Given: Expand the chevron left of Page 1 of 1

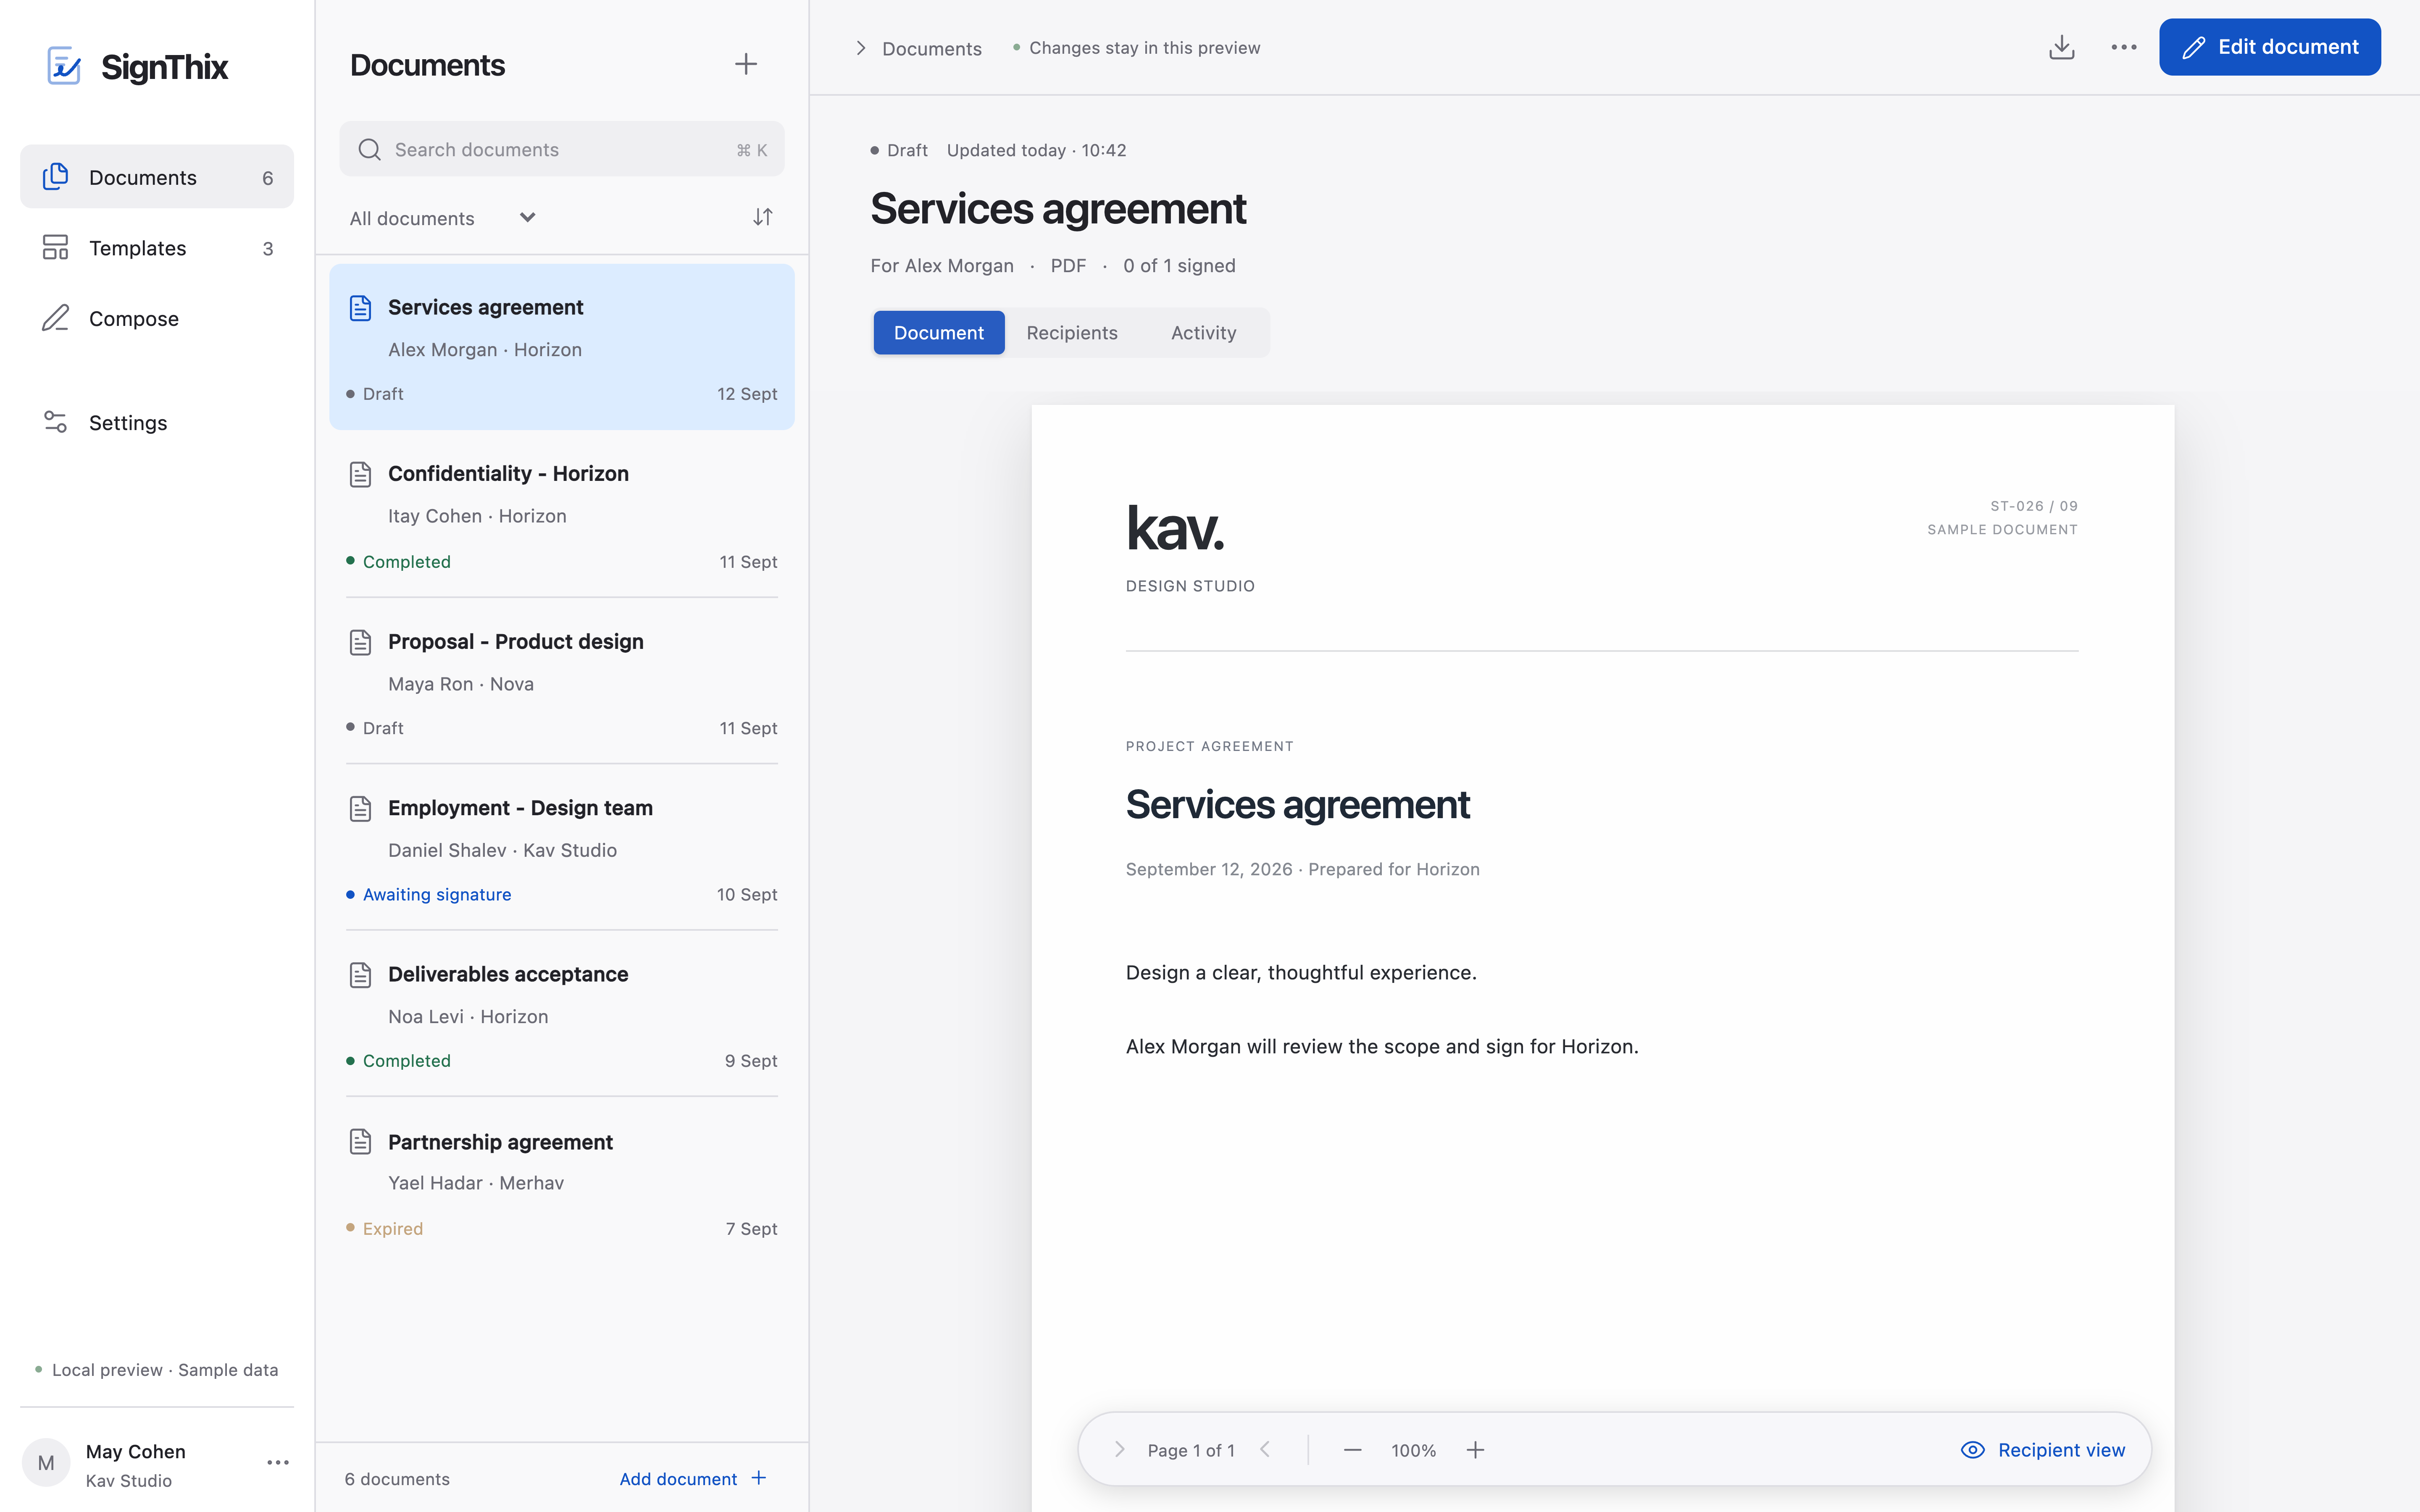Looking at the screenshot, I should (x=1120, y=1450).
